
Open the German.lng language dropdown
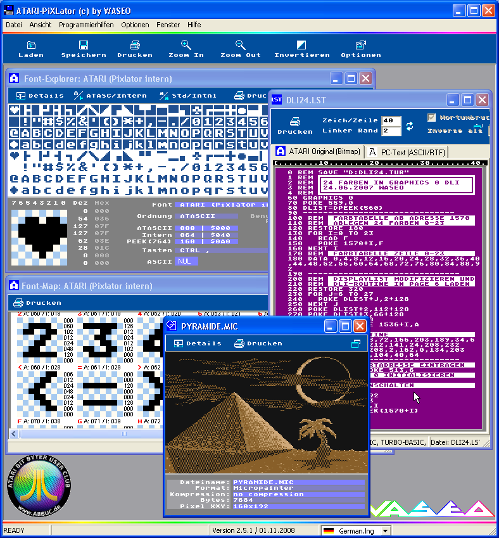coord(386,531)
